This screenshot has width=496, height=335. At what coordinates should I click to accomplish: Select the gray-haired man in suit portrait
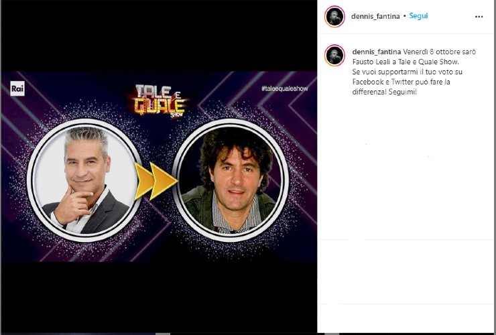click(84, 180)
